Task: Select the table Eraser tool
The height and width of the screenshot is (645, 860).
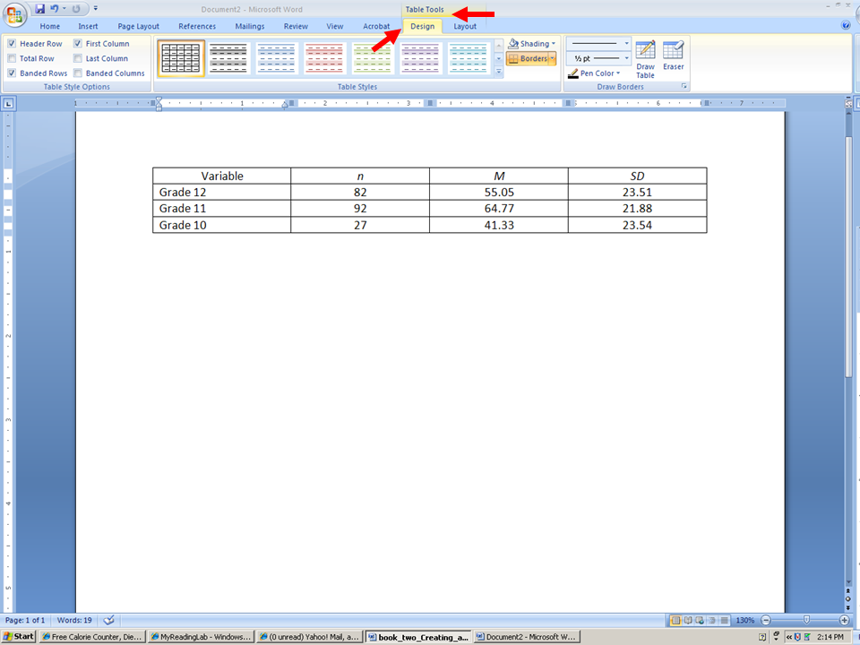Action: tap(673, 56)
